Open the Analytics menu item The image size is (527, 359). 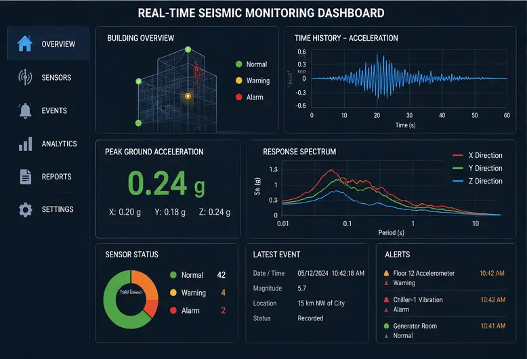coord(48,144)
